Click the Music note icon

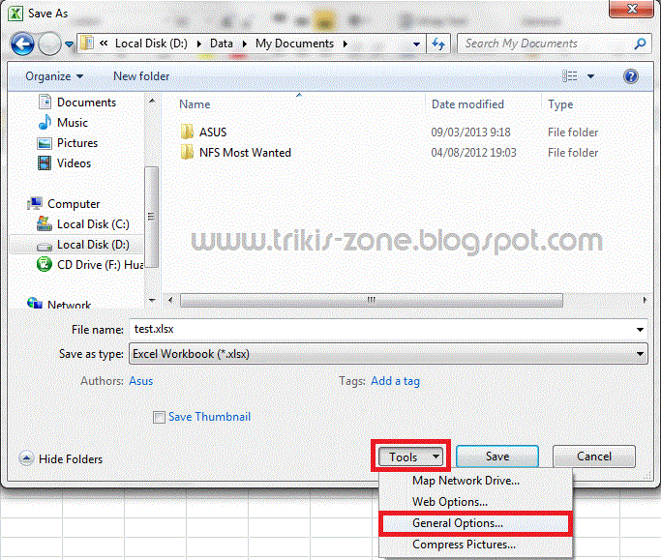45,122
